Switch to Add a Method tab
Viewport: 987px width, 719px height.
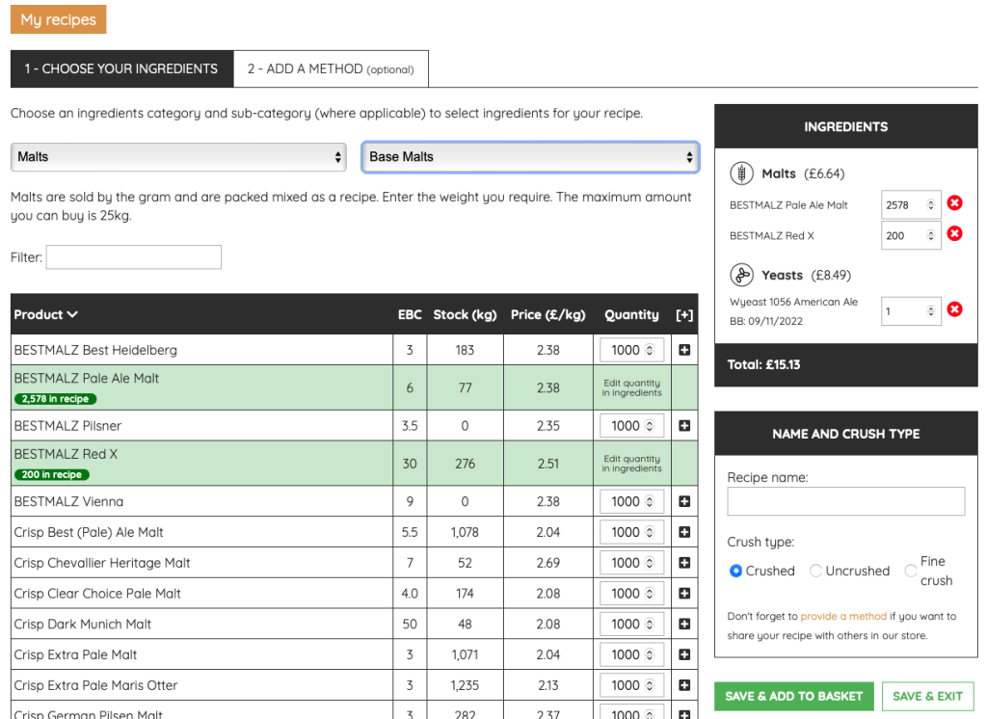[x=332, y=69]
